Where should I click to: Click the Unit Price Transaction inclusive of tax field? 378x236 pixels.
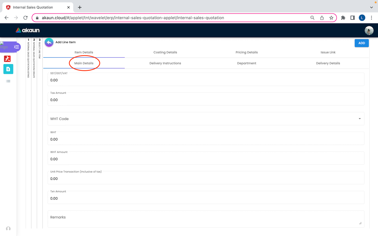(x=206, y=178)
